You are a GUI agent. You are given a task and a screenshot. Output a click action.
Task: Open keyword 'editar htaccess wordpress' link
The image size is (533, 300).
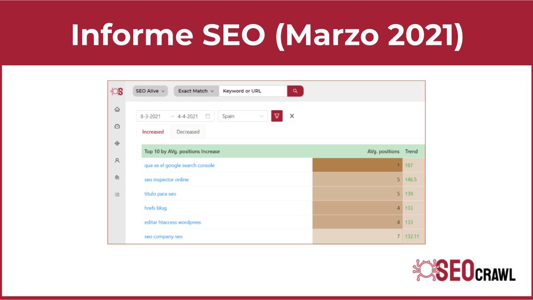pos(173,222)
